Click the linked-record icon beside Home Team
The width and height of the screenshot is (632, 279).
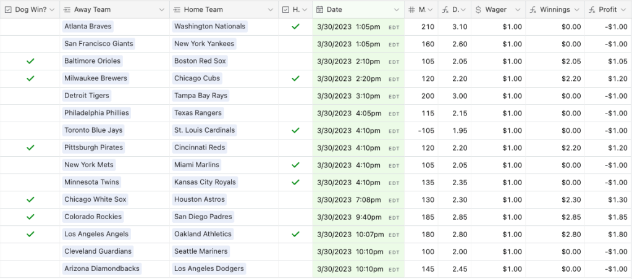tap(177, 10)
